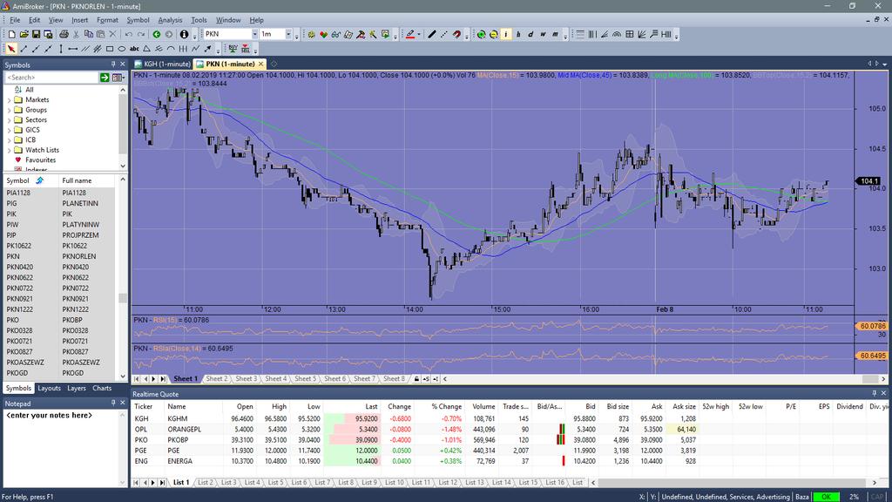Select the Fibonacci arc tool
This screenshot has height=502, width=892.
[x=617, y=34]
